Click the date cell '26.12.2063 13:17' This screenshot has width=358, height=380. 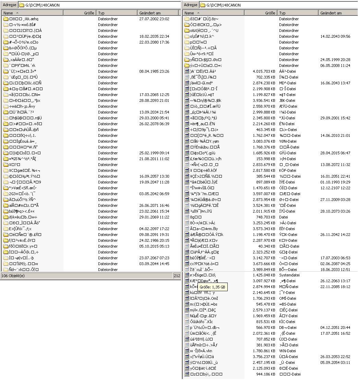coord(335,281)
